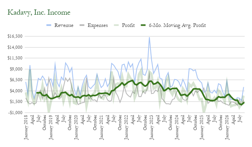
Task: Click the $1,500 y-axis label
Action: point(16,101)
